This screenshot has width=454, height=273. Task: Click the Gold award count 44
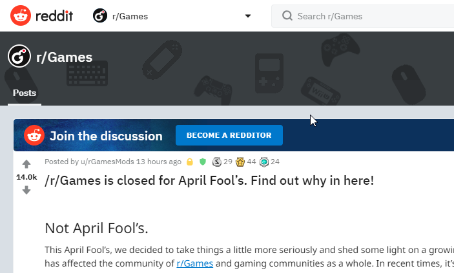(x=252, y=162)
